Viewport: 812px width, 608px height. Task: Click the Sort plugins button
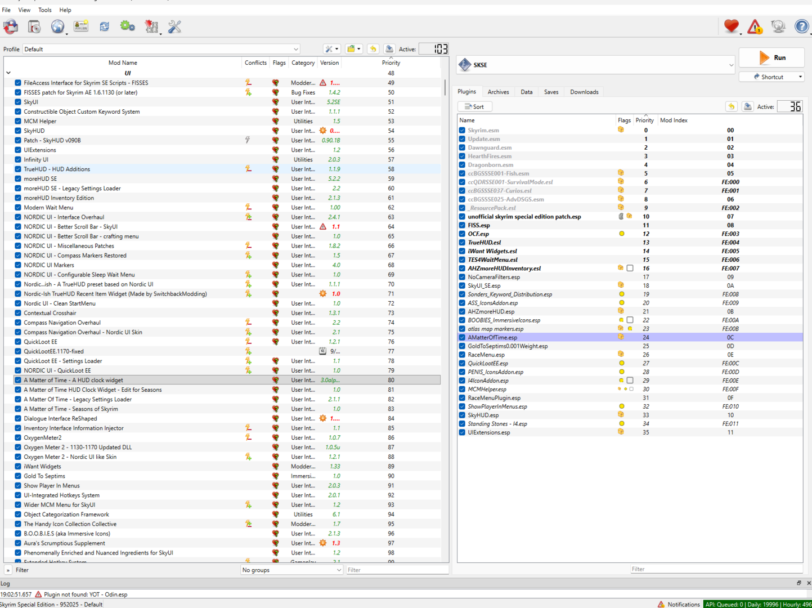click(x=475, y=106)
